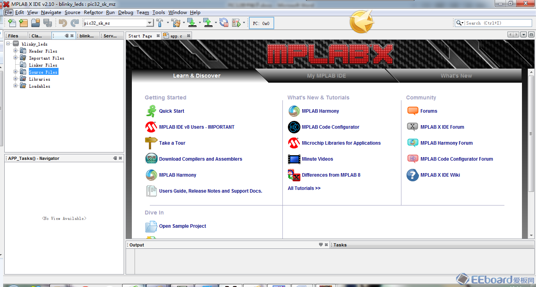
Task: Click the Forums speech bubble icon
Action: 412,111
